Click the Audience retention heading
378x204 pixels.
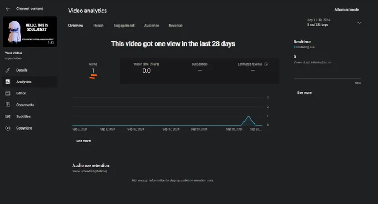91,166
